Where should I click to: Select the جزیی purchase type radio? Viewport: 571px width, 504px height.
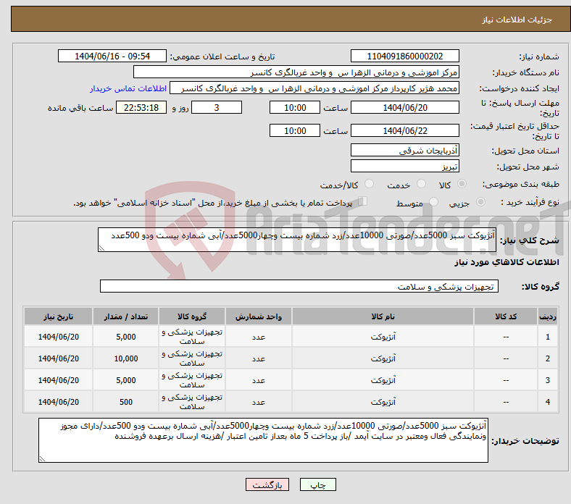[x=478, y=203]
